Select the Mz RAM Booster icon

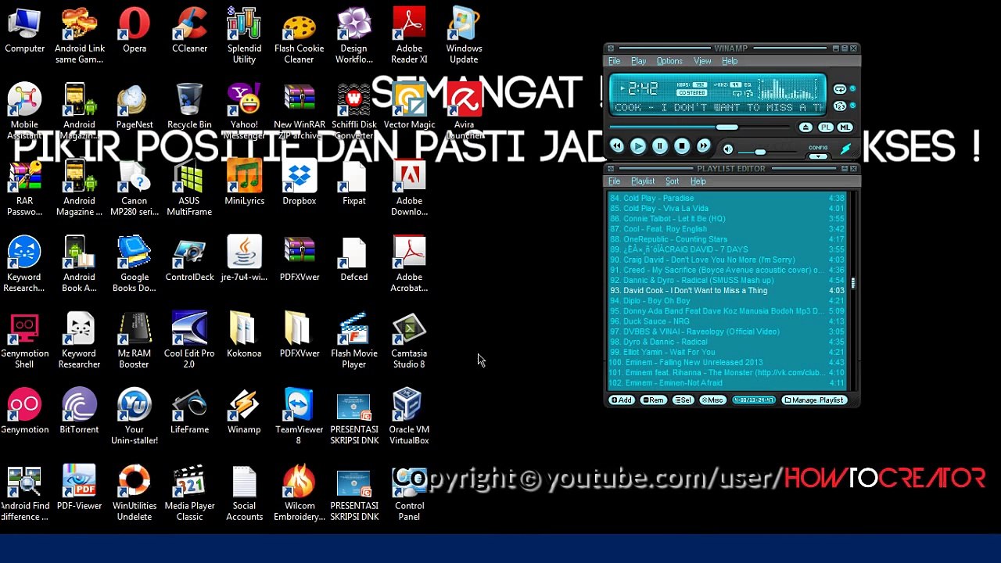pyautogui.click(x=135, y=340)
